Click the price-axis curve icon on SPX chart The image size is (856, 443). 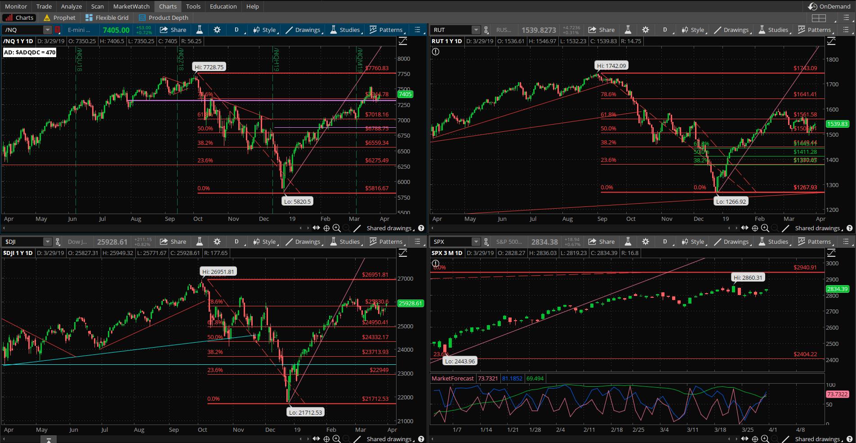point(831,253)
